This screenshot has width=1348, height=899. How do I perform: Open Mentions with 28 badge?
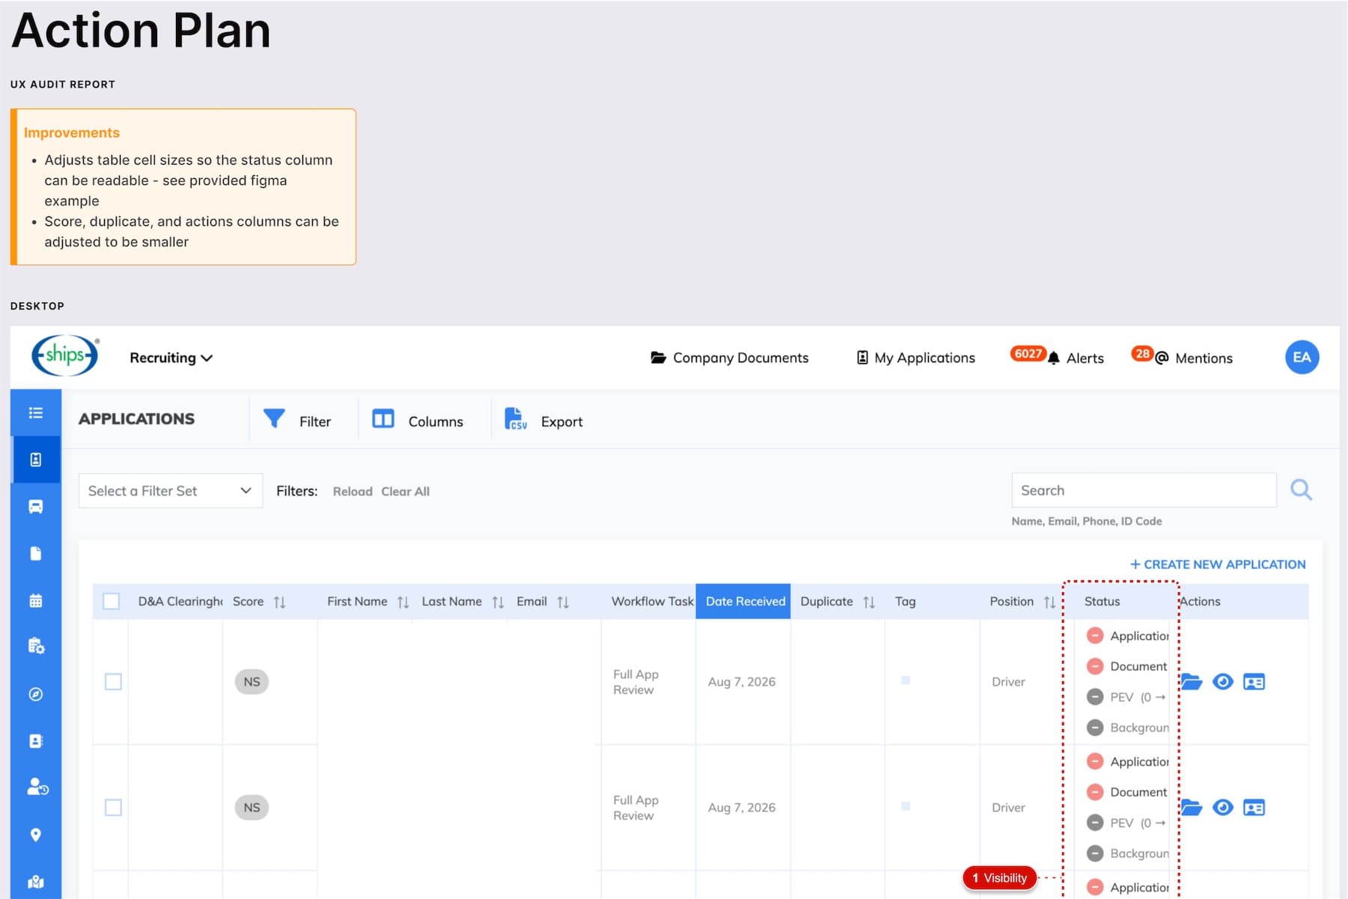[x=1182, y=356]
